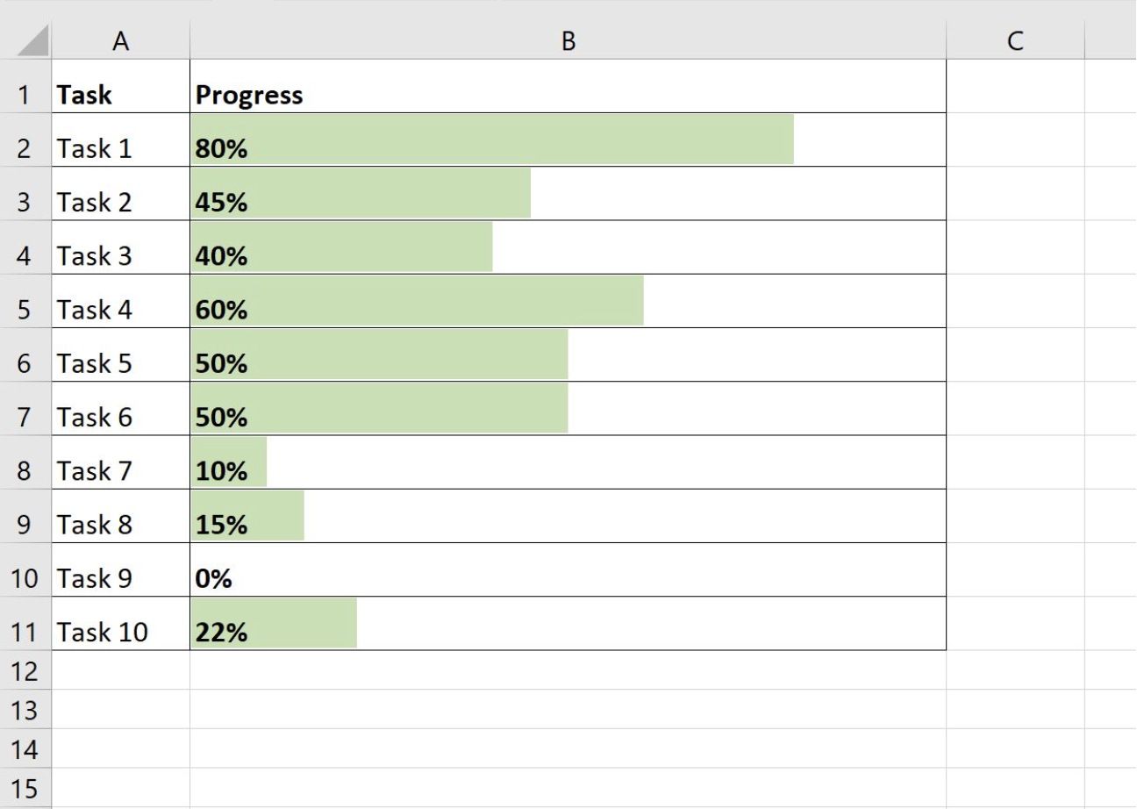Click the 45% progress value
The image size is (1137, 809).
[222, 203]
